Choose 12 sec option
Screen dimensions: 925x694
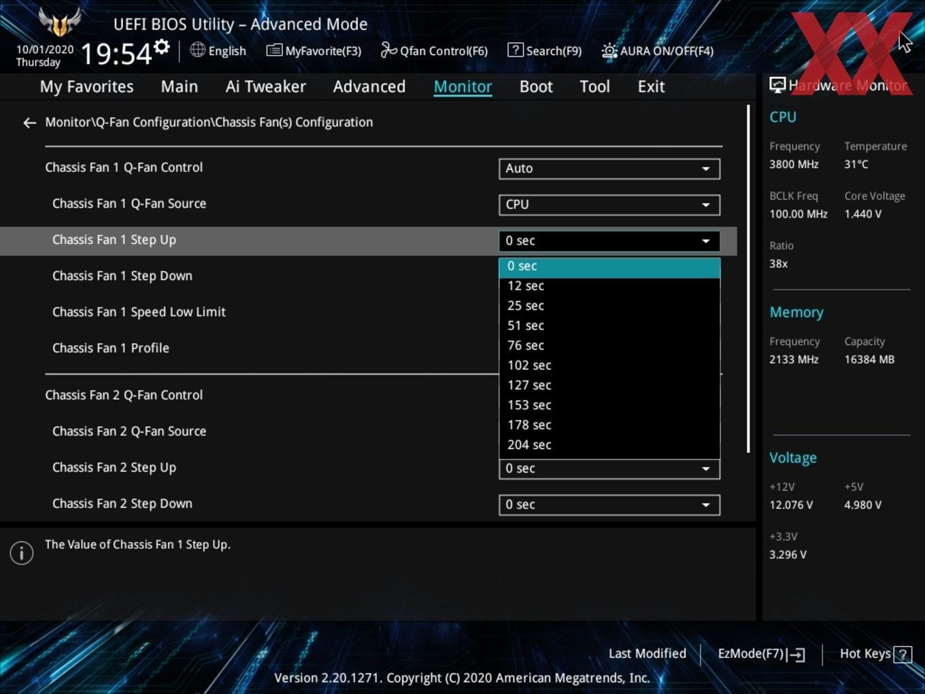click(x=609, y=286)
